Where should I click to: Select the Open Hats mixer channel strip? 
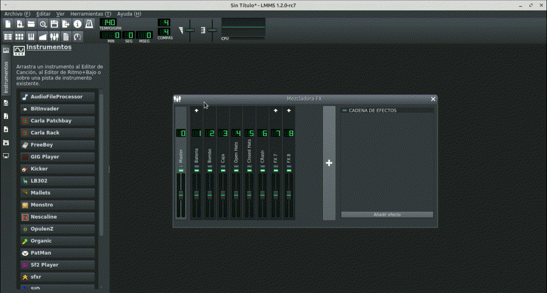coord(236,163)
